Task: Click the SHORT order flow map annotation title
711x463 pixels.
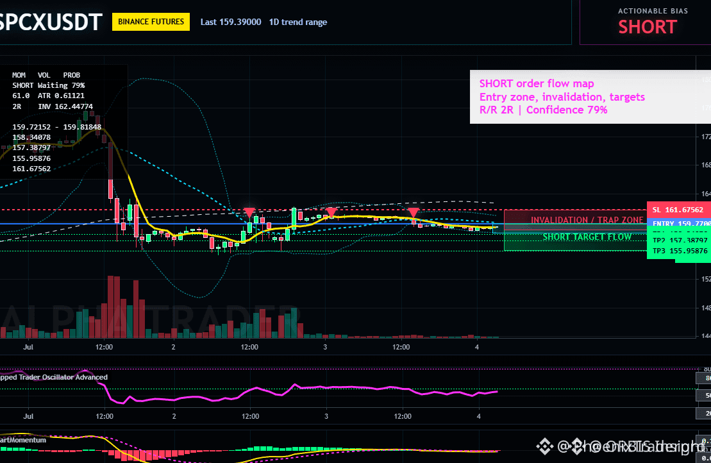Action: tap(537, 83)
